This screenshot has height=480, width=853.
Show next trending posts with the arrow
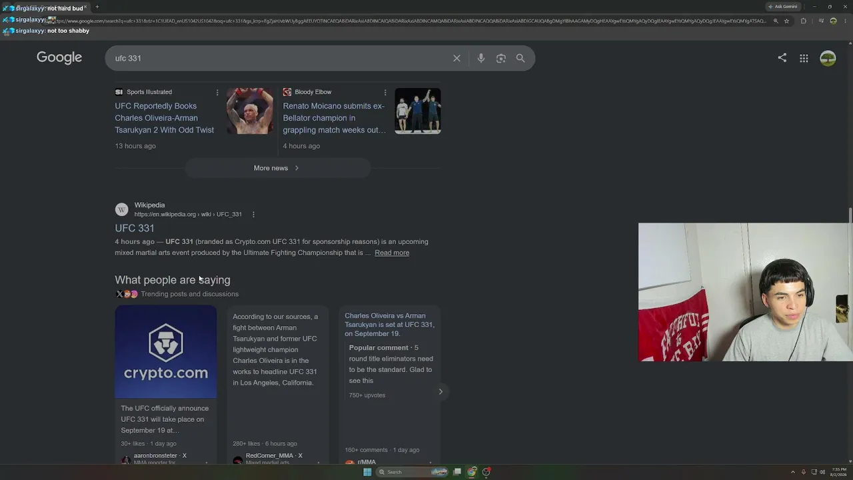tap(440, 391)
